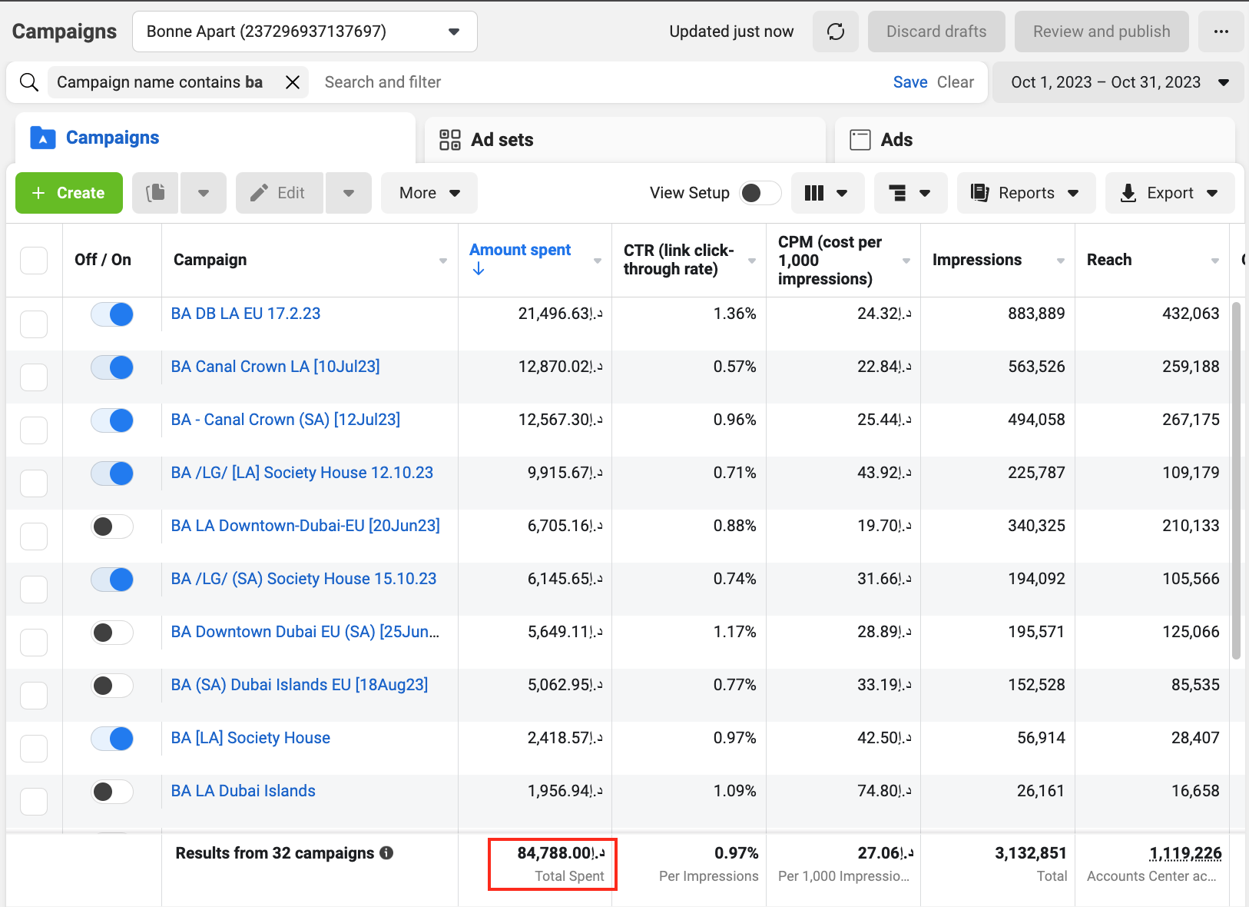Image resolution: width=1249 pixels, height=907 pixels.
Task: Open BA Canal Crown LA [10Jul23] campaign link
Action: pyautogui.click(x=275, y=367)
